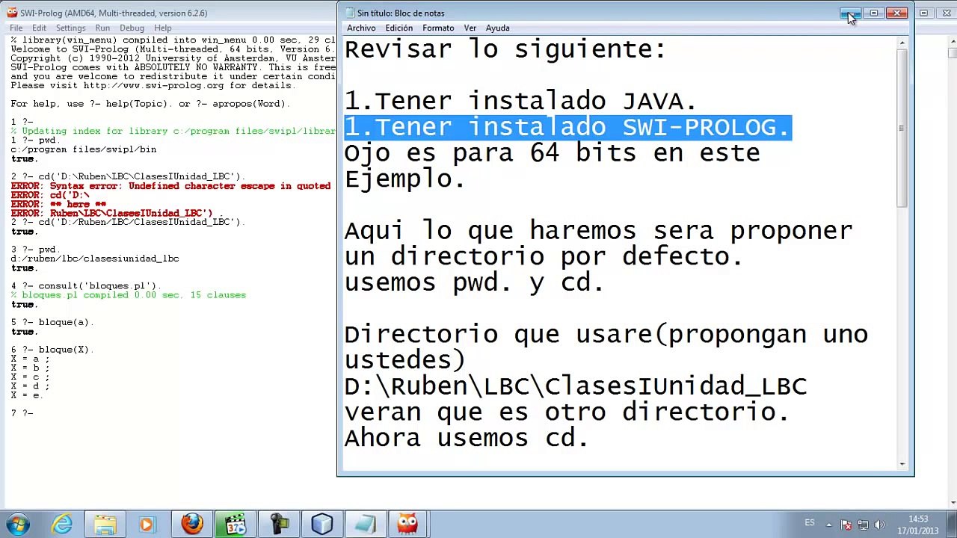Open the Settings menu in SWI-Prolog
Image resolution: width=957 pixels, height=538 pixels.
pos(70,28)
